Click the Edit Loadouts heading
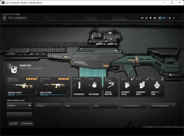This screenshot has height=136, width=184. click(x=17, y=18)
